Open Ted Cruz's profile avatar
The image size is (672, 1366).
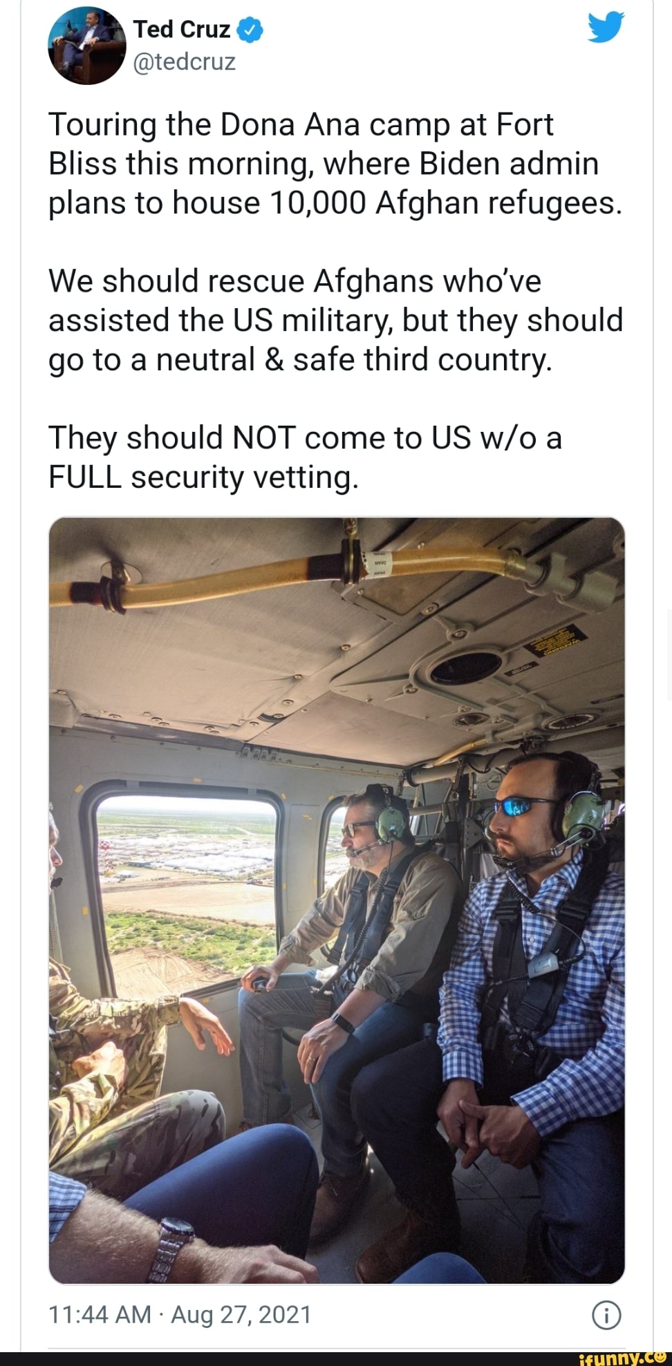pyautogui.click(x=87, y=46)
